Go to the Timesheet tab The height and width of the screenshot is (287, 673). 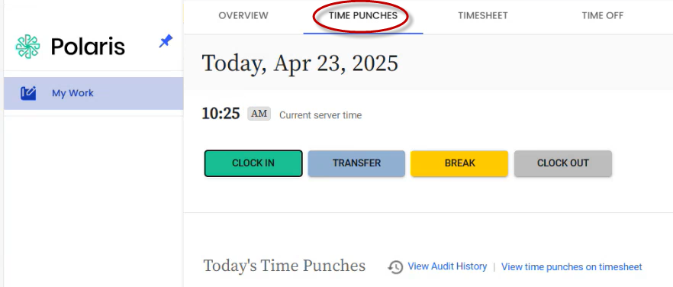[x=483, y=16]
